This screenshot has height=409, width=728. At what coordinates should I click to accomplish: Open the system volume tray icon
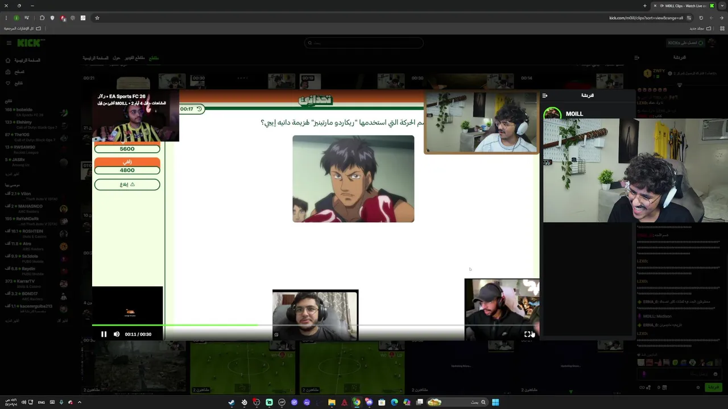click(23, 402)
